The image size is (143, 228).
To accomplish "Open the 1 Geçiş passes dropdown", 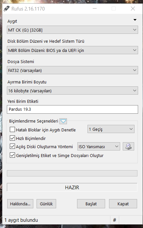I will coord(111,129).
